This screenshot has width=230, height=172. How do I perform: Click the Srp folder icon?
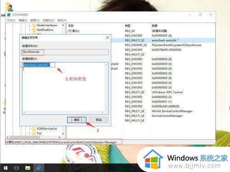pyautogui.click(x=34, y=133)
